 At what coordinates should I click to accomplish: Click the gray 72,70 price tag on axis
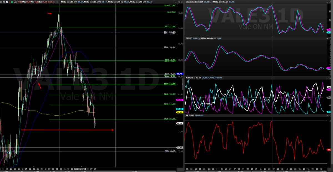pos(179,148)
